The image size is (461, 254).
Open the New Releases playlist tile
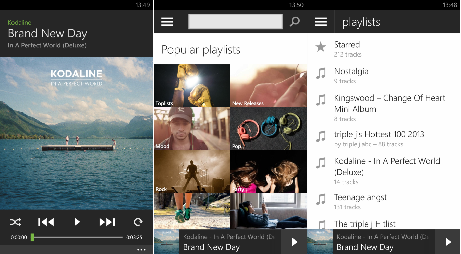click(x=269, y=86)
